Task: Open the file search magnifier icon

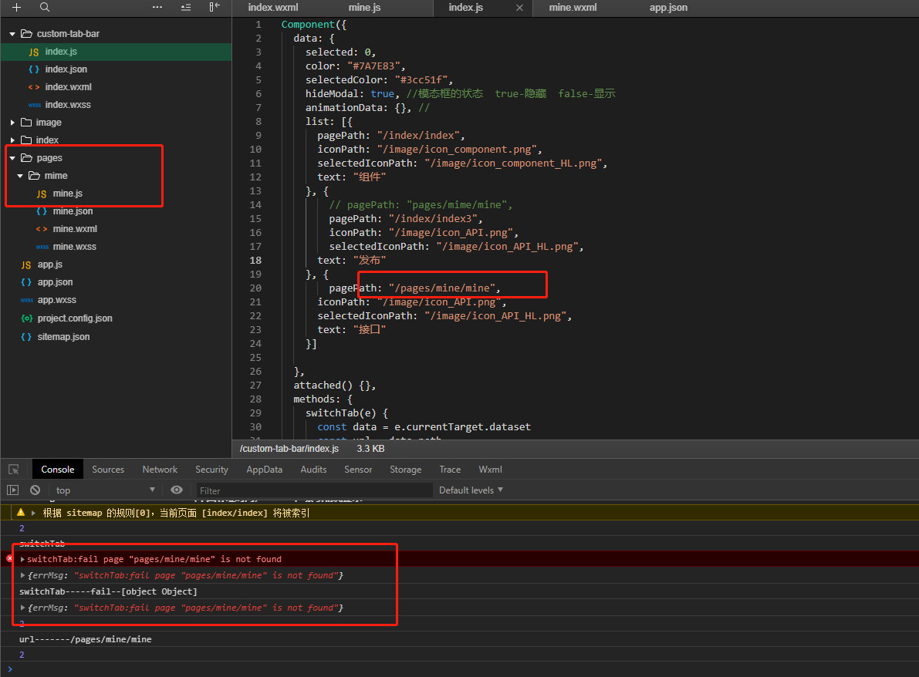Action: pyautogui.click(x=45, y=7)
